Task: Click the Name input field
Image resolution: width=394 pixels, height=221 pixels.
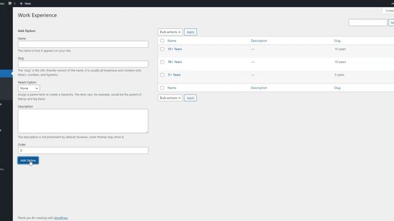Action: coord(83,44)
